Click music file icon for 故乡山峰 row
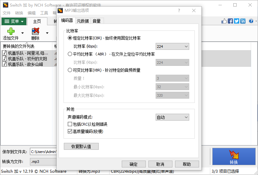The width and height of the screenshot is (258, 175). (5, 64)
